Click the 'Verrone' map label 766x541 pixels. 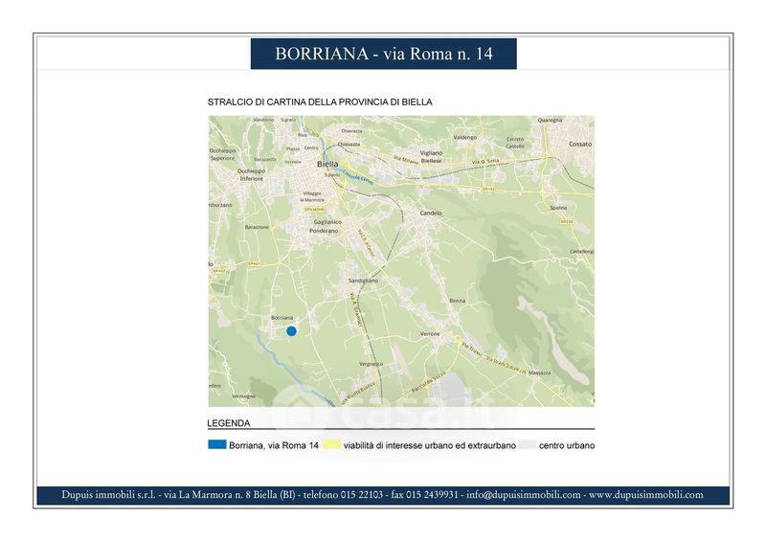pos(430,334)
